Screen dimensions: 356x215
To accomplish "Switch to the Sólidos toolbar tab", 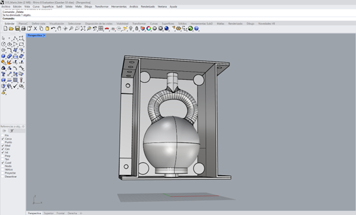I will pyautogui.click(x=182, y=24).
